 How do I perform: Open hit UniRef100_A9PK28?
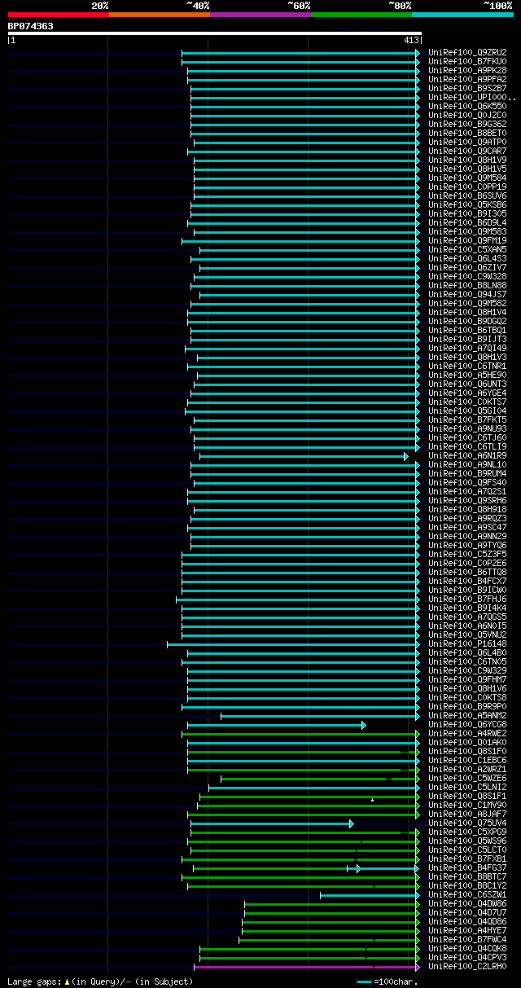click(467, 70)
